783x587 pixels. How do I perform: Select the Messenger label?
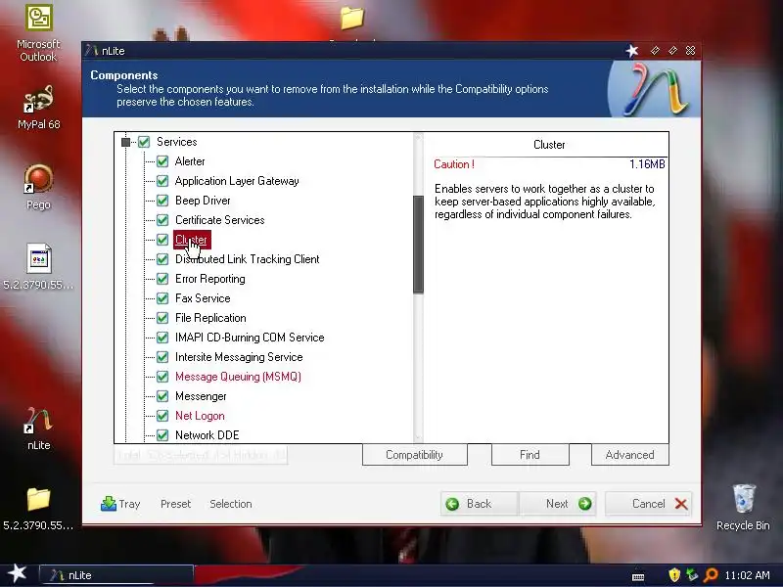(201, 396)
